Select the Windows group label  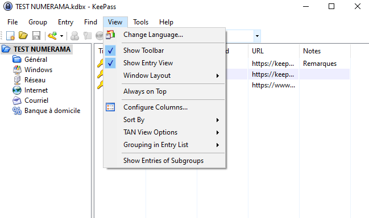38,70
